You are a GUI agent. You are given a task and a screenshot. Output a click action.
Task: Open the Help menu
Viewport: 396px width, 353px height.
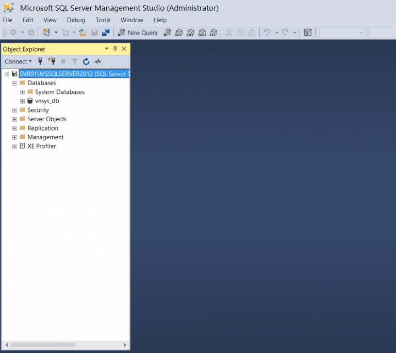coord(160,20)
